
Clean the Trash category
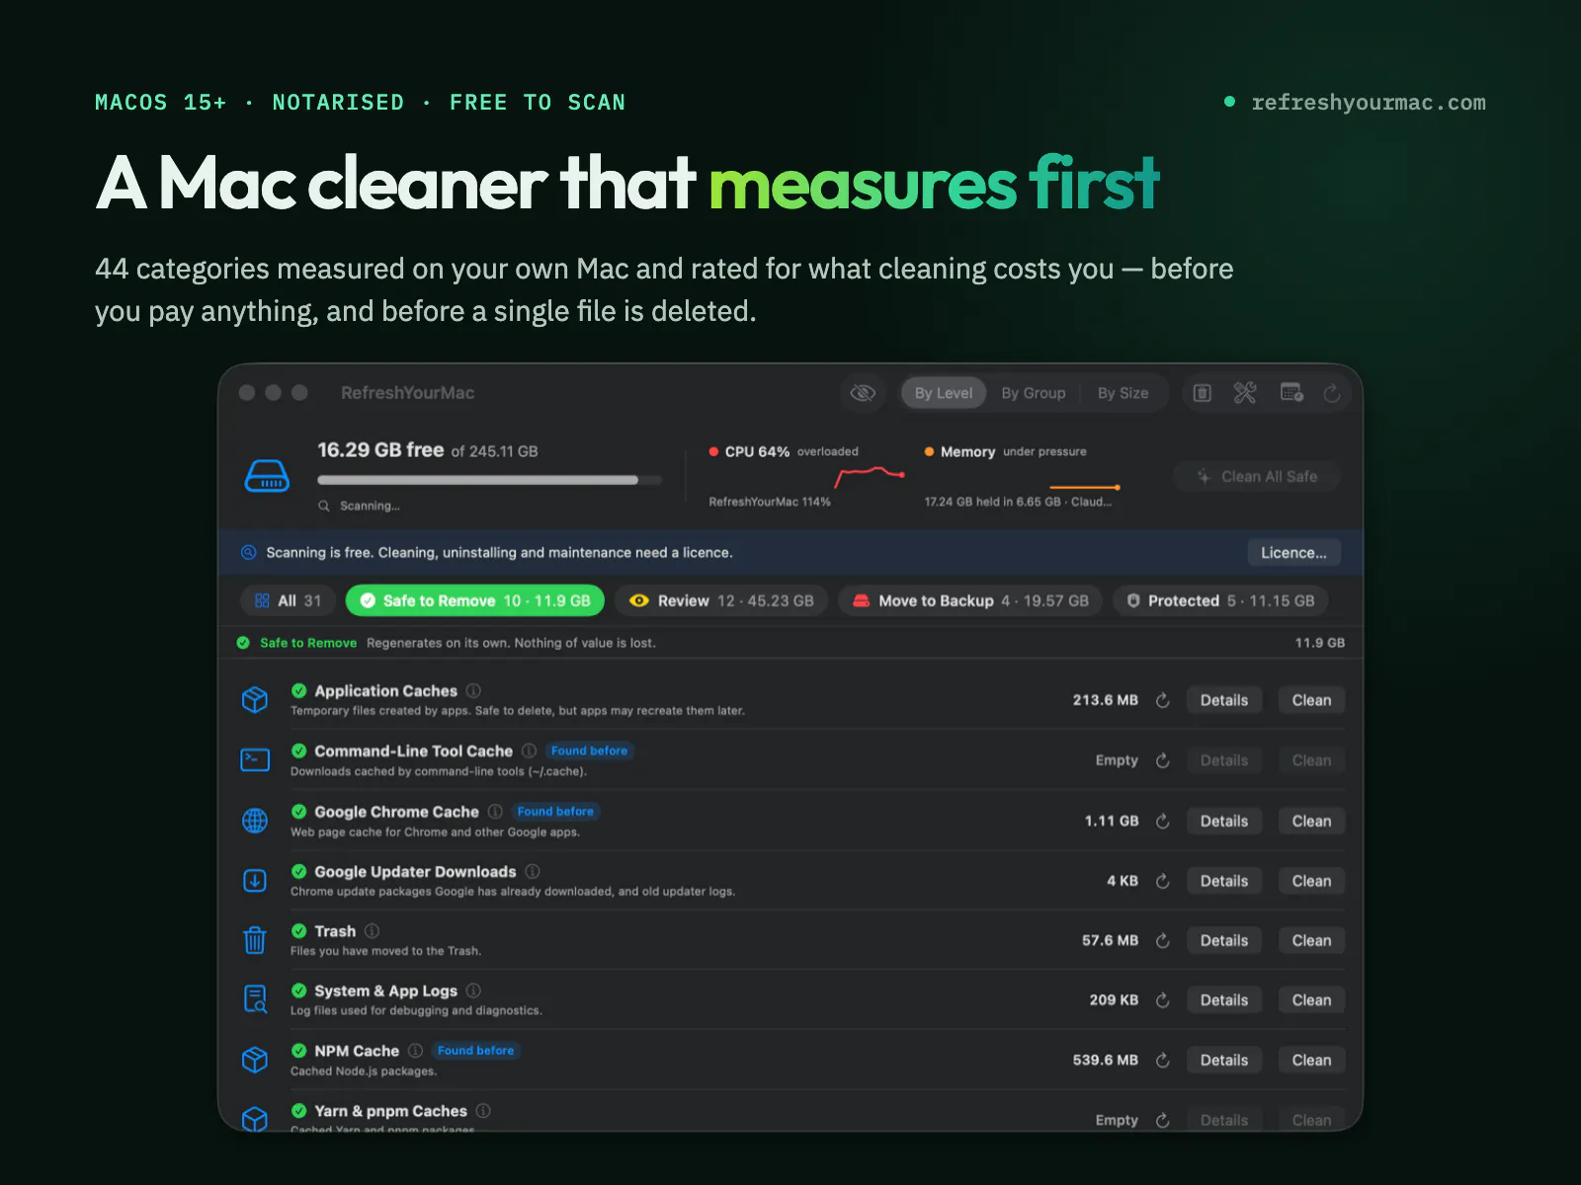pyautogui.click(x=1311, y=941)
